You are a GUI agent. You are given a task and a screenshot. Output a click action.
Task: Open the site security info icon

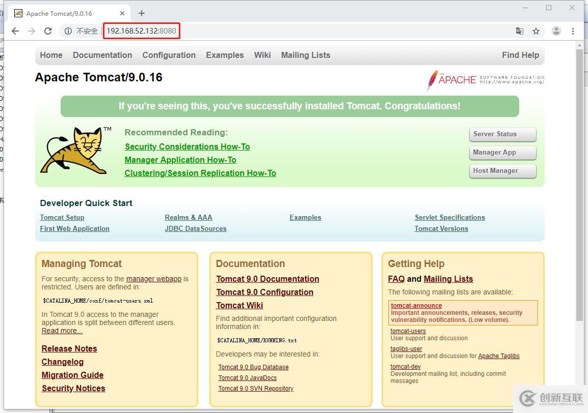coord(68,31)
